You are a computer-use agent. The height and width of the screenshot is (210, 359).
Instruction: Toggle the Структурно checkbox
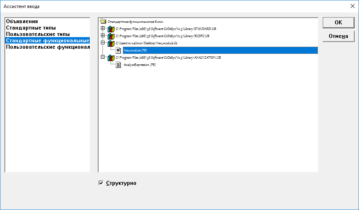[x=101, y=183]
